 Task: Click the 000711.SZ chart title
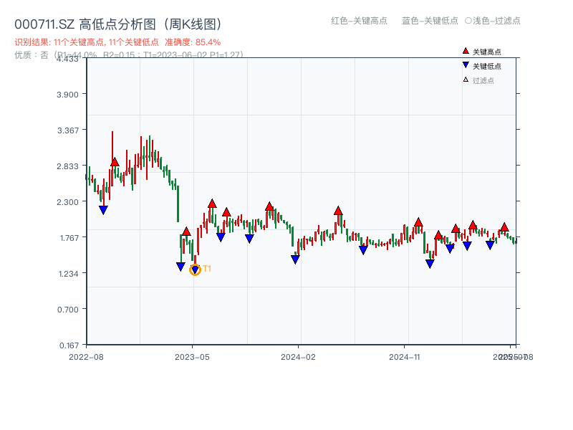tap(118, 24)
